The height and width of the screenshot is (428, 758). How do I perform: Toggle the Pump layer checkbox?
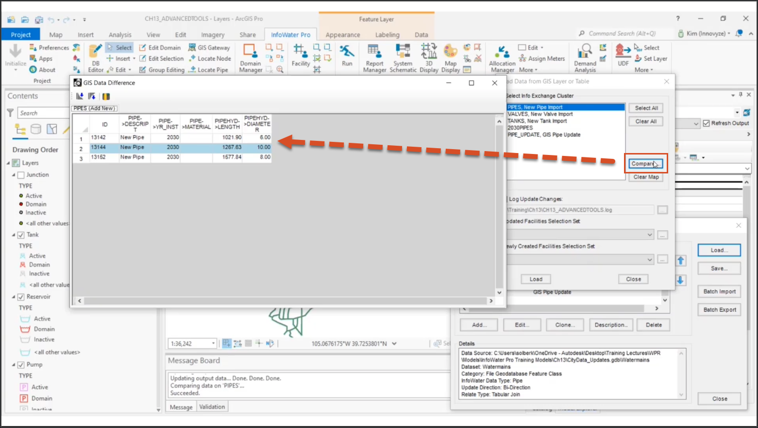[21, 365]
